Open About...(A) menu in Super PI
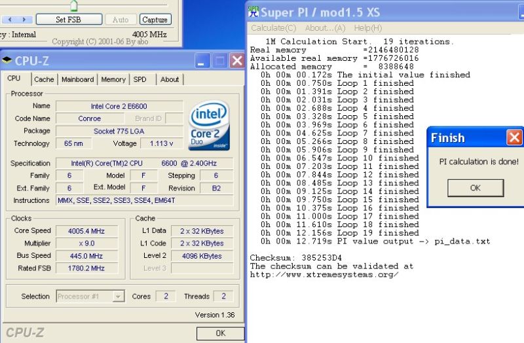This screenshot has height=343, width=524. [x=325, y=28]
